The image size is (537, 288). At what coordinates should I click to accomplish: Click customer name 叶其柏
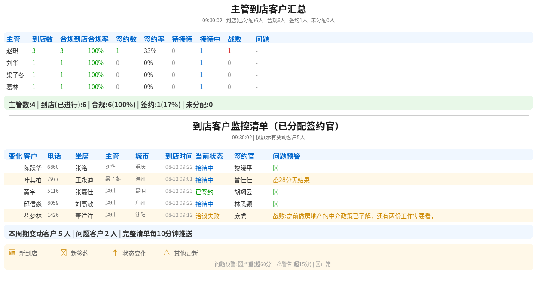[x=33, y=180]
